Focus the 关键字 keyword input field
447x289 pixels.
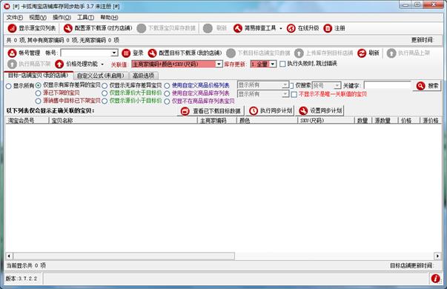(388, 85)
